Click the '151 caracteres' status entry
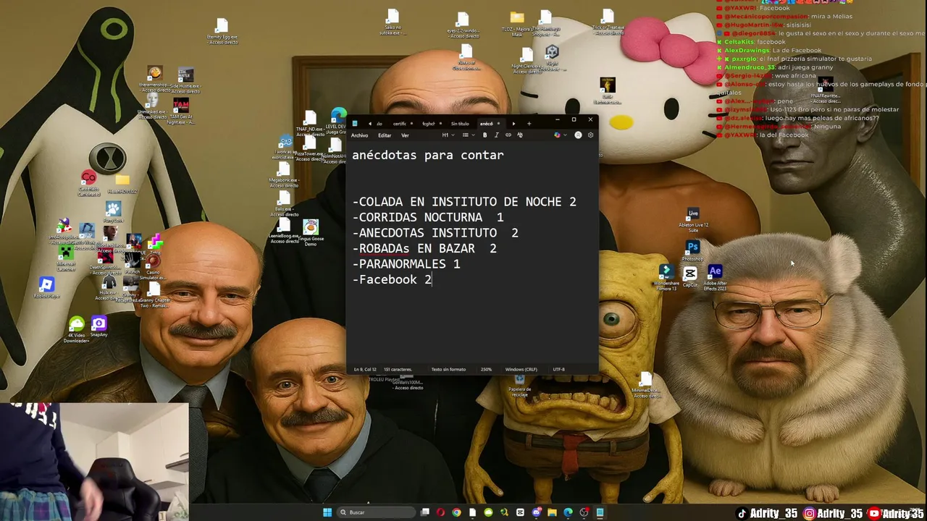 coord(398,369)
